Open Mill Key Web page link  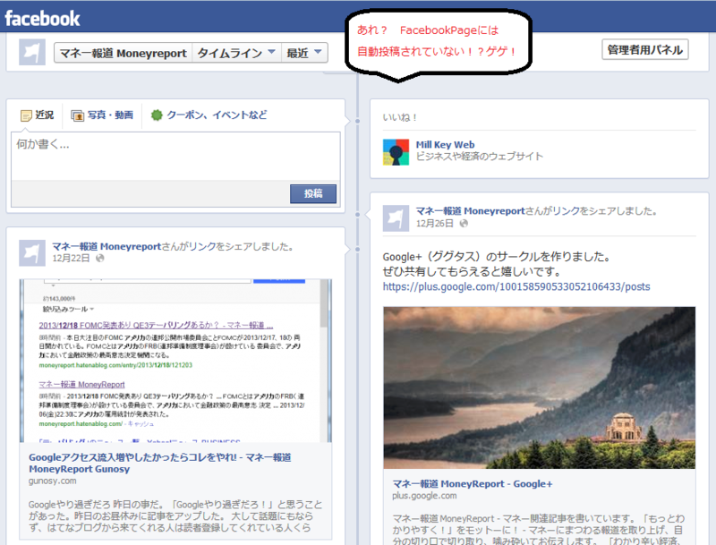point(445,145)
